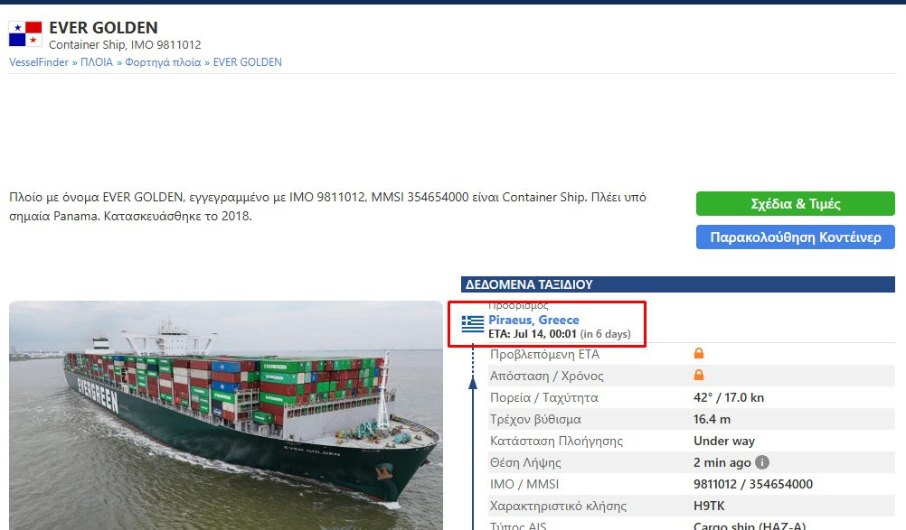The width and height of the screenshot is (906, 530).
Task: Click the Τρέχον βύθισμα row label
Action: pyautogui.click(x=535, y=419)
